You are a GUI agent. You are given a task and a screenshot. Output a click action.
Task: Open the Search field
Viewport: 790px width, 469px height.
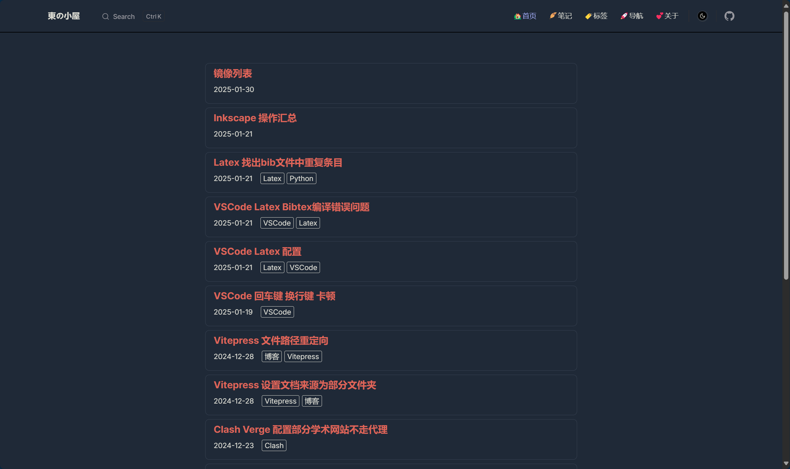133,17
